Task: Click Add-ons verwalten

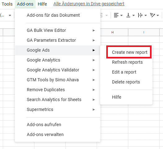Action: 45,134
